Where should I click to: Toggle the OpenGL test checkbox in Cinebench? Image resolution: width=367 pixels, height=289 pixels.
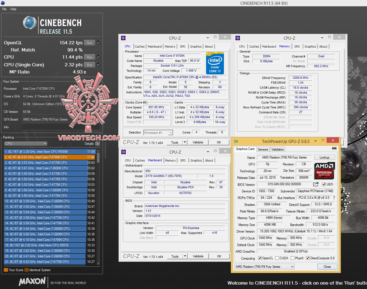98,43
